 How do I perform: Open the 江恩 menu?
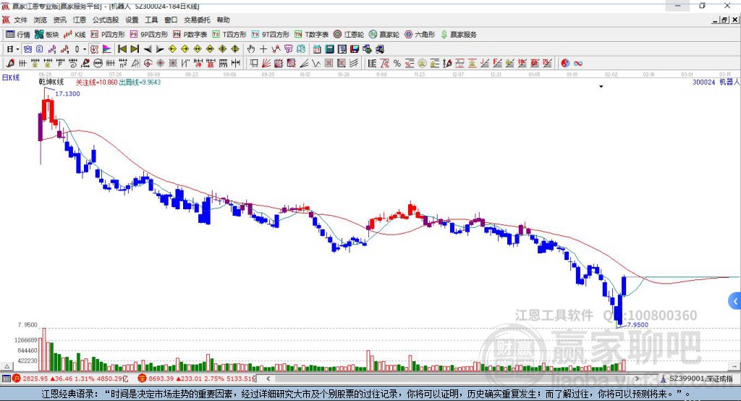80,20
